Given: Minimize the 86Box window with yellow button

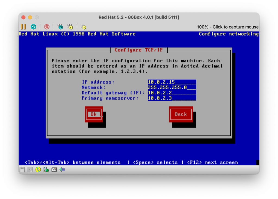Looking at the screenshot, I should coord(30,17).
